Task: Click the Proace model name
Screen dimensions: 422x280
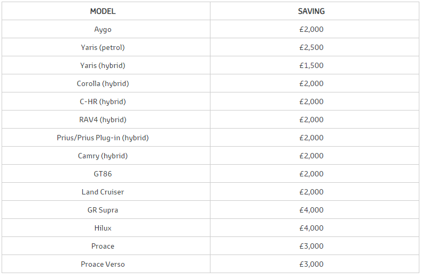Action: [x=103, y=246]
